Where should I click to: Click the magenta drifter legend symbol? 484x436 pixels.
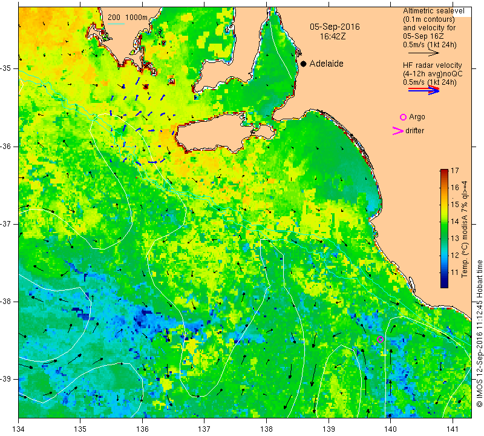[x=397, y=131]
